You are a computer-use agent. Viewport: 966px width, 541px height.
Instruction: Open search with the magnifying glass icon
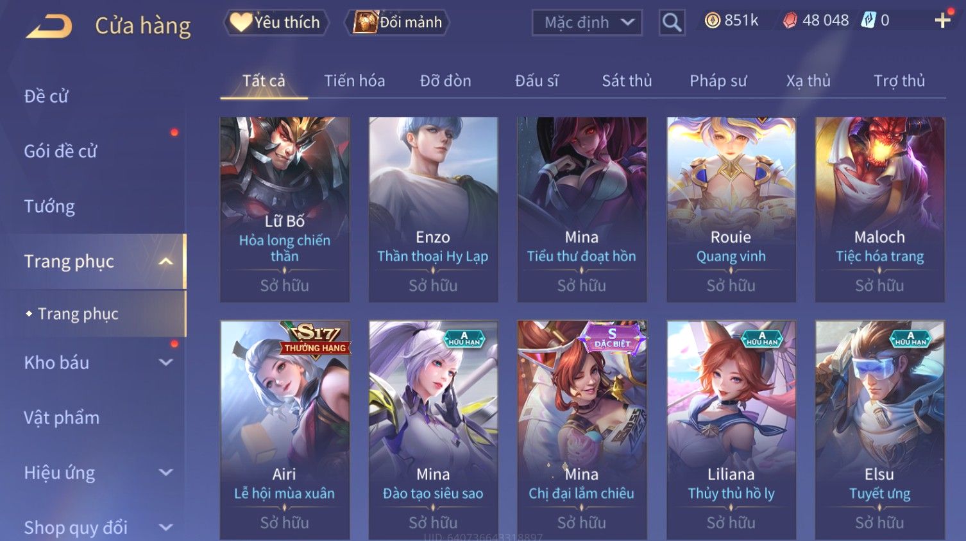tap(672, 22)
